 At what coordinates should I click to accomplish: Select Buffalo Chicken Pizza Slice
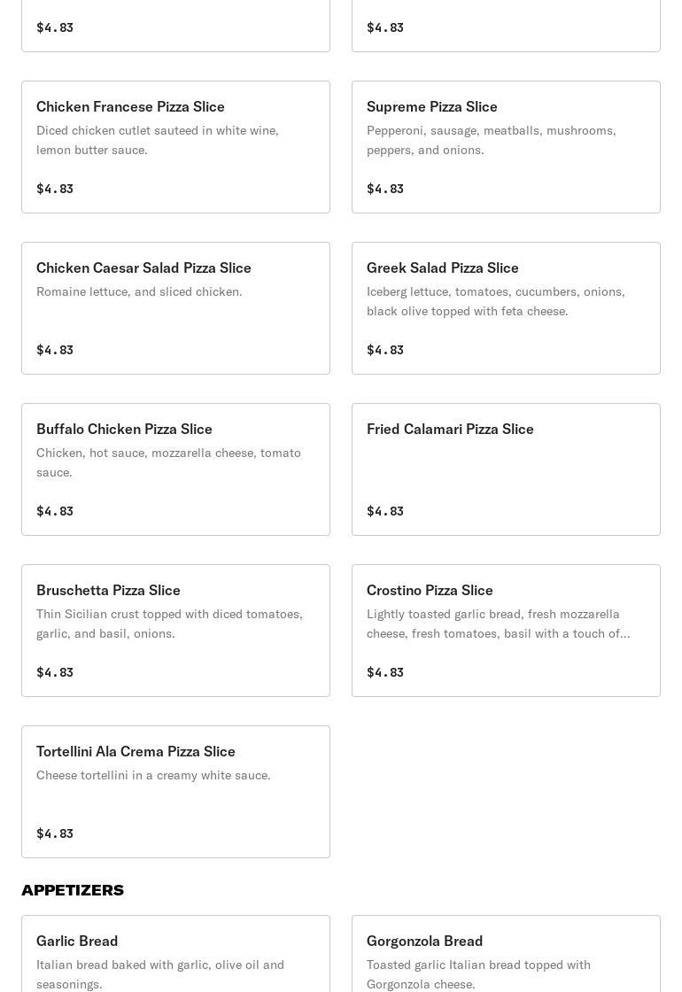[x=176, y=469]
